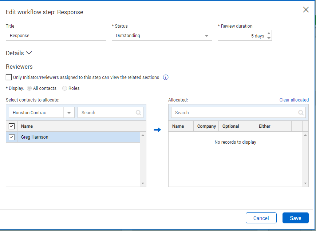Viewport: 316px width, 231px height.
Task: Sort allocated list by Company column
Action: coord(206,126)
